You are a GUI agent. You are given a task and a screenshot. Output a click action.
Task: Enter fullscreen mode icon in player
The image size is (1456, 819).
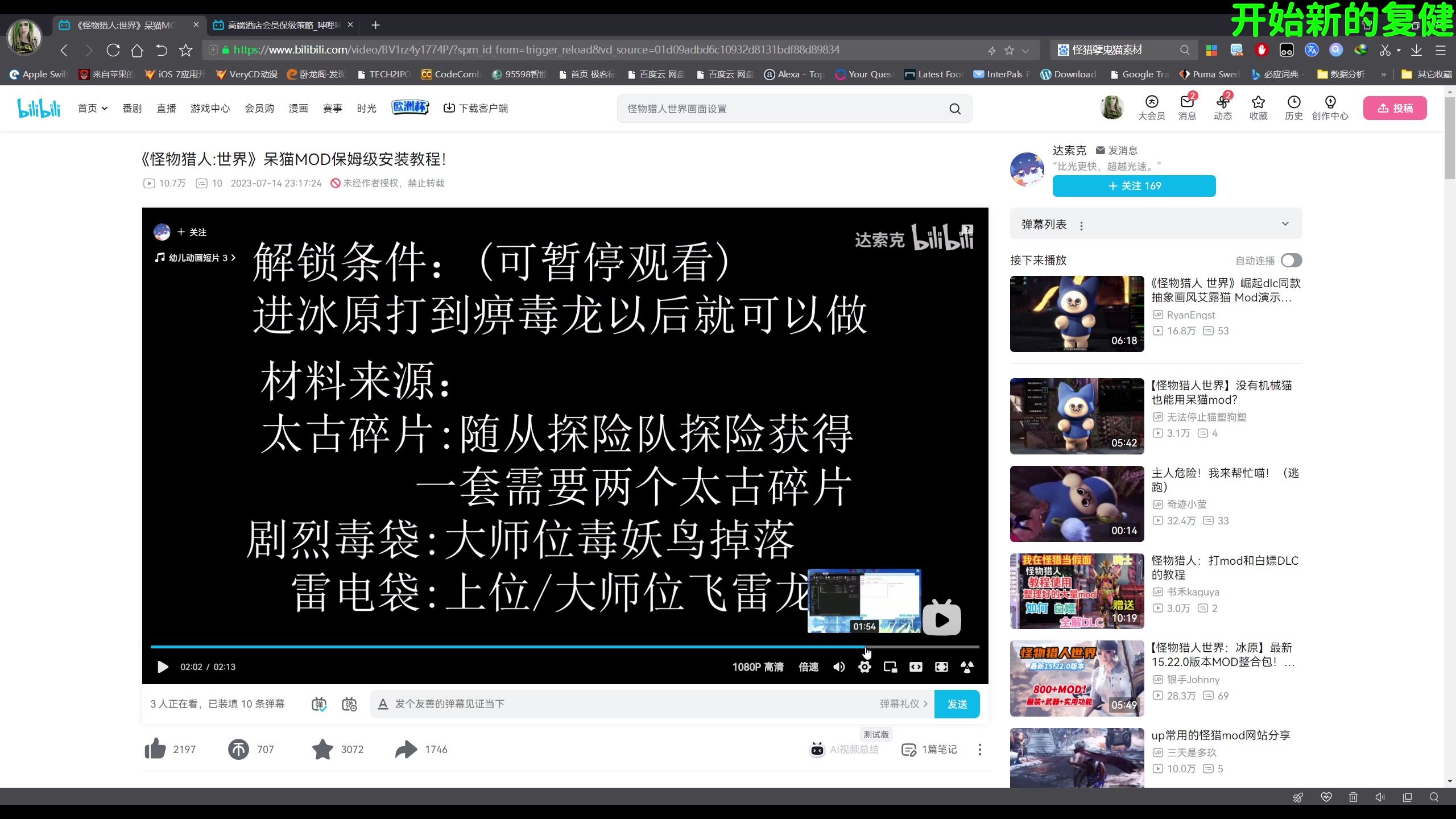pos(967,667)
